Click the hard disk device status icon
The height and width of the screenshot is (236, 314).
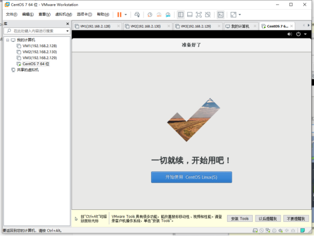pyautogui.click(x=255, y=230)
